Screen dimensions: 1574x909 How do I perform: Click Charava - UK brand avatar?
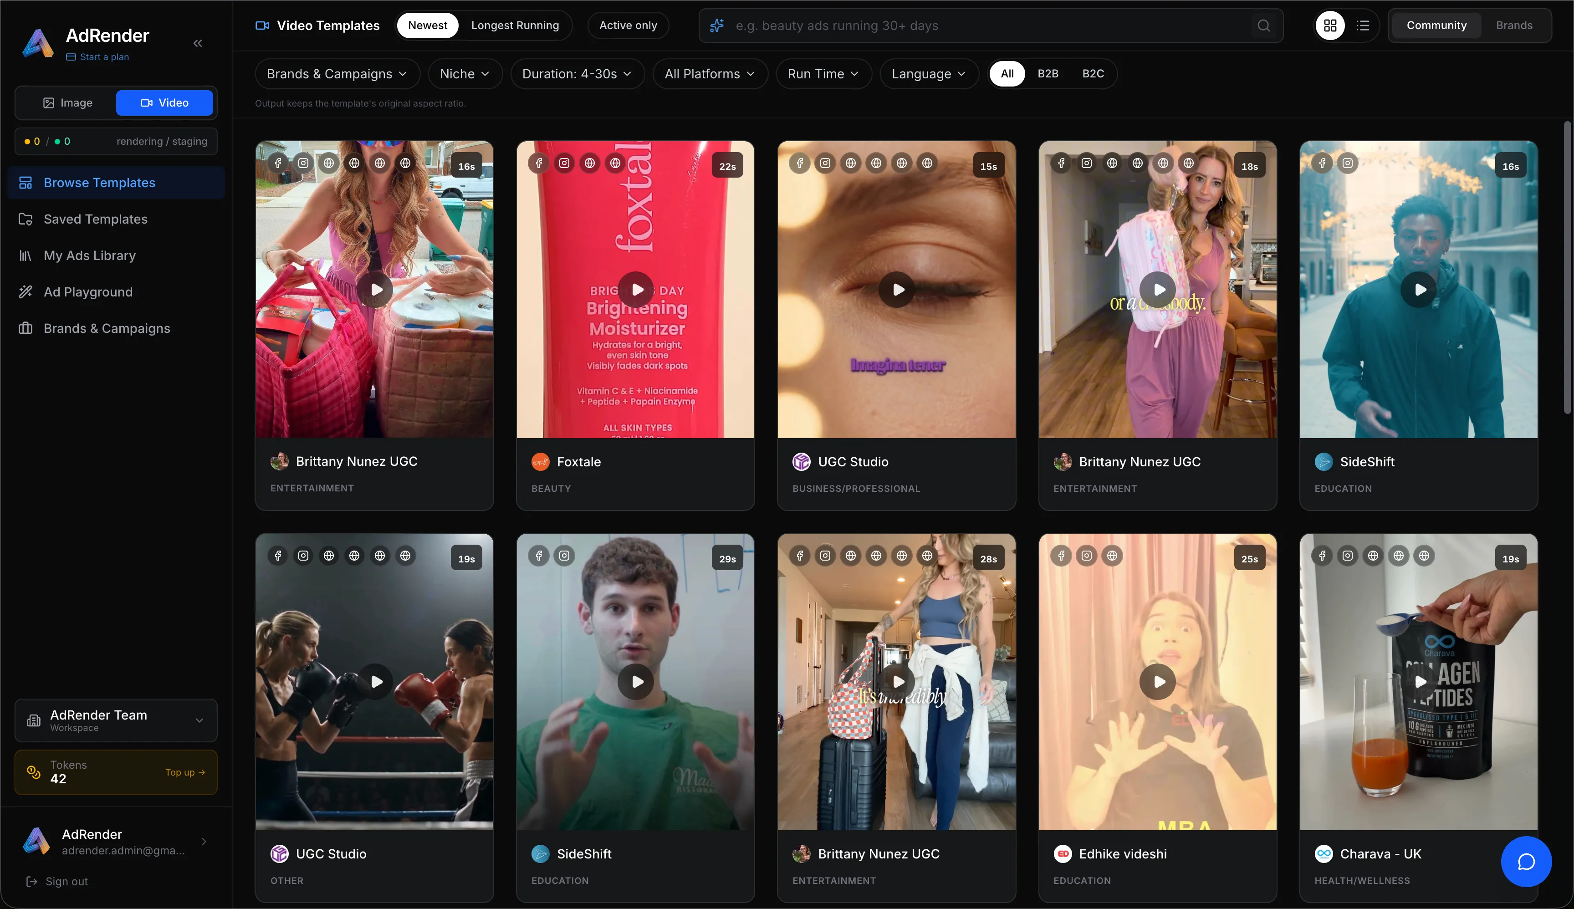(1324, 854)
